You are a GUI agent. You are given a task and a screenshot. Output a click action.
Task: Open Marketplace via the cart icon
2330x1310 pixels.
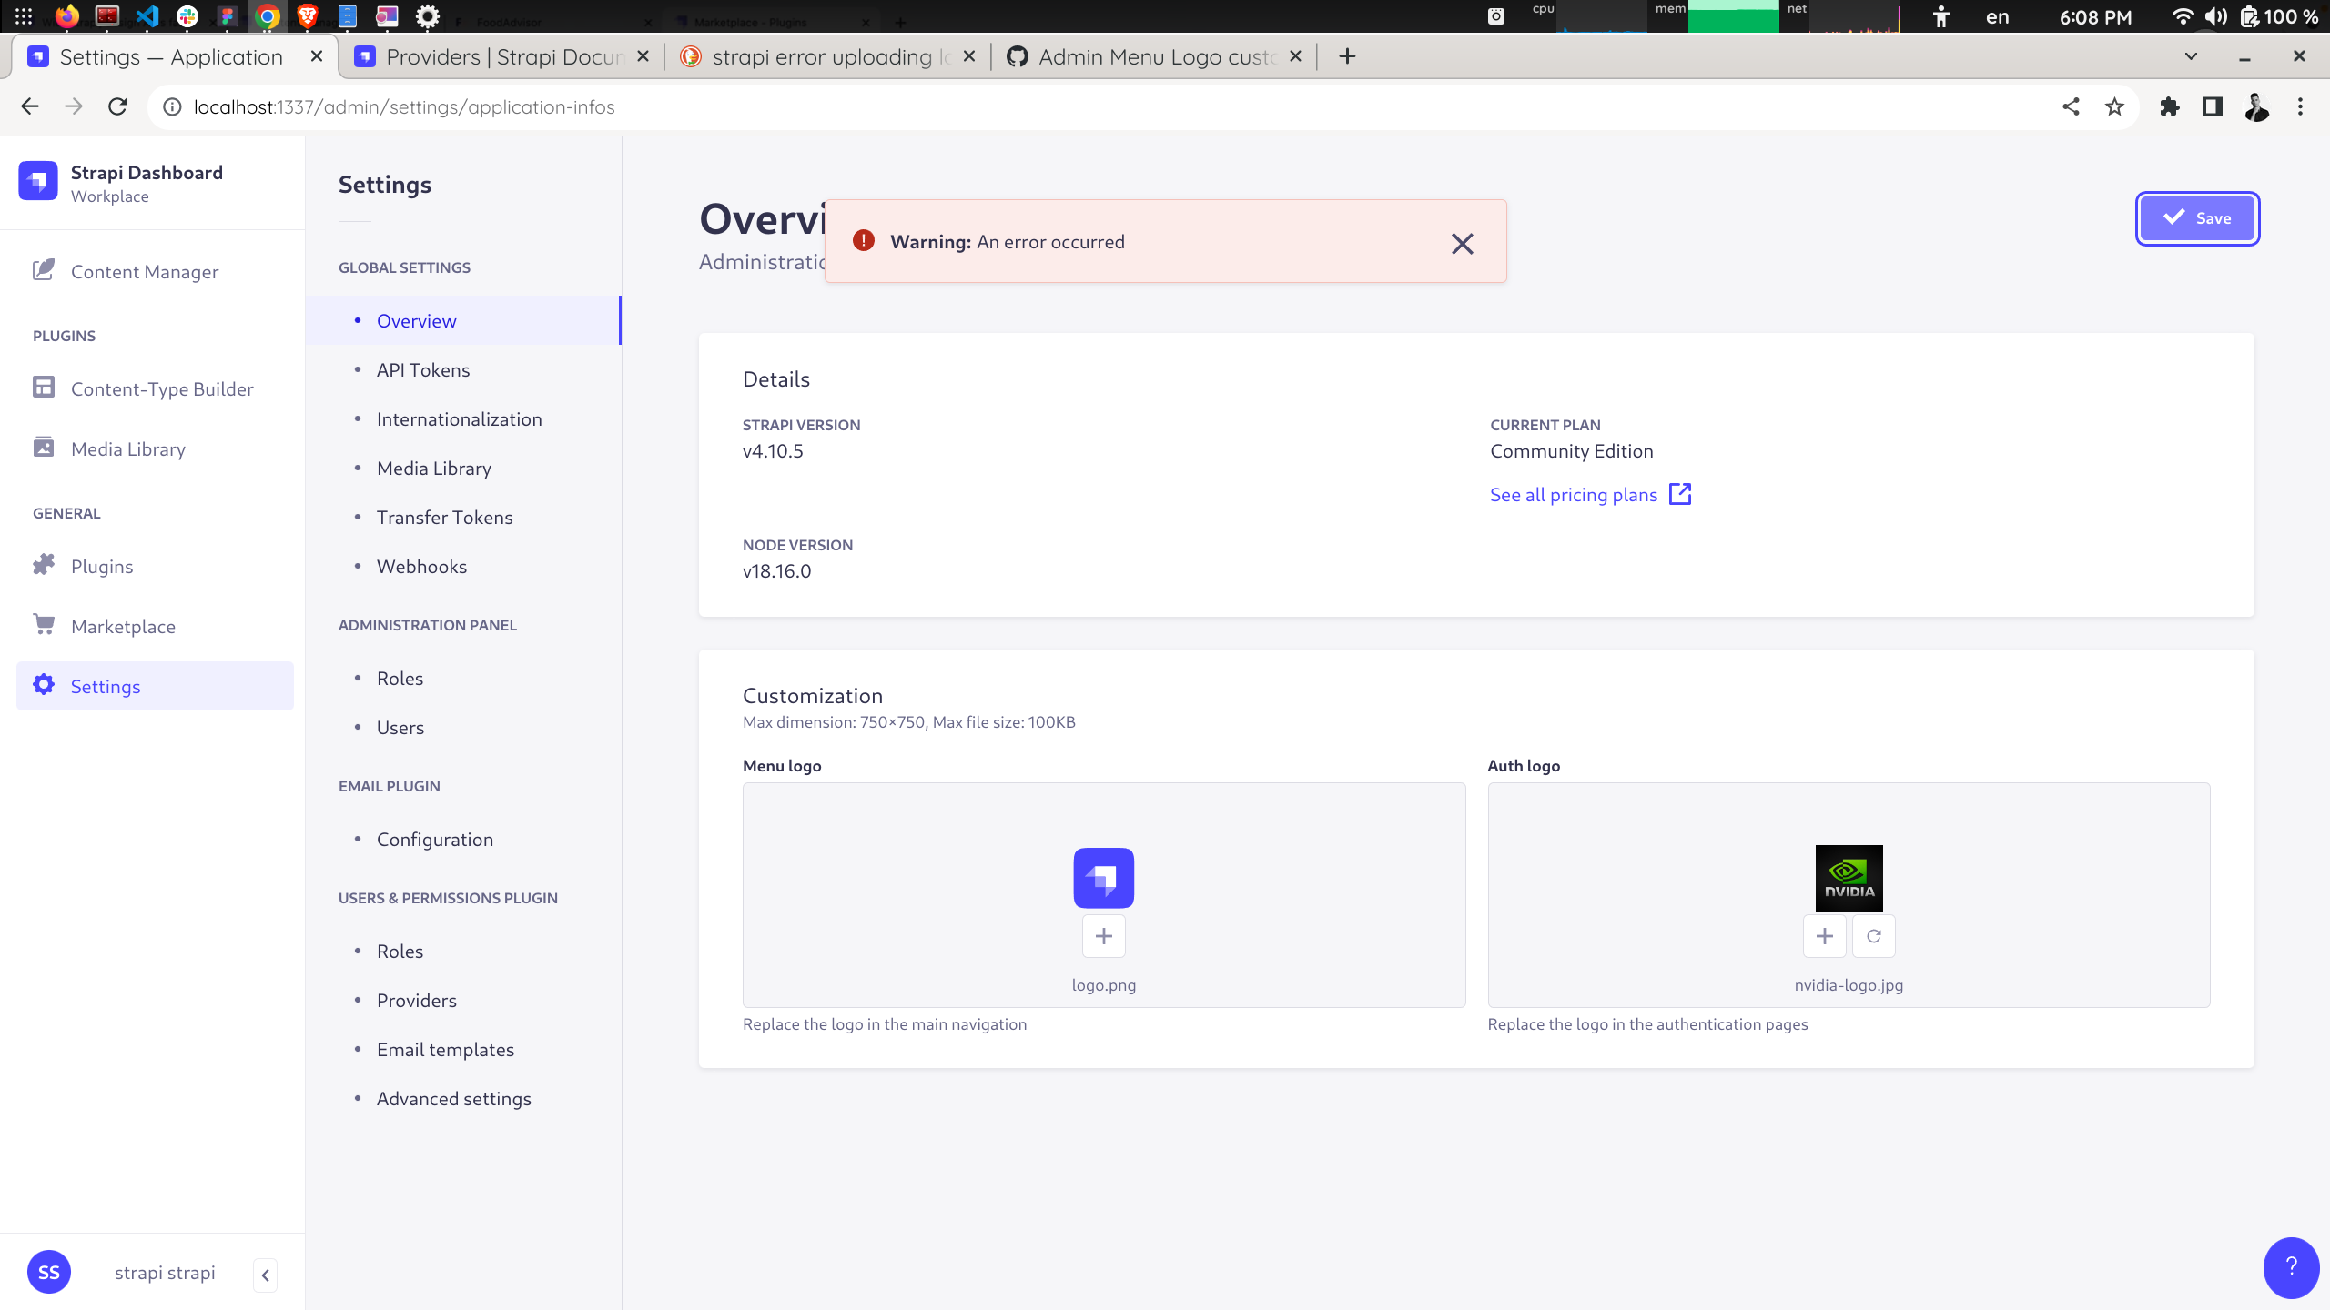click(x=43, y=625)
